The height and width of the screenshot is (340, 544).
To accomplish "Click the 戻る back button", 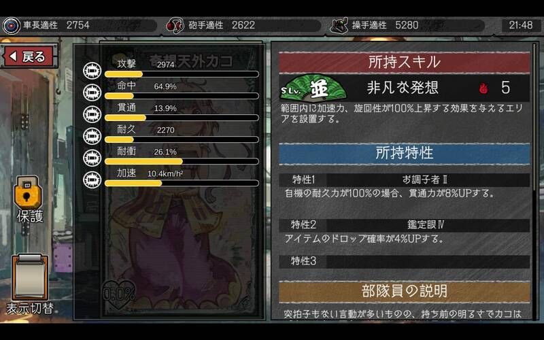I will (29, 56).
